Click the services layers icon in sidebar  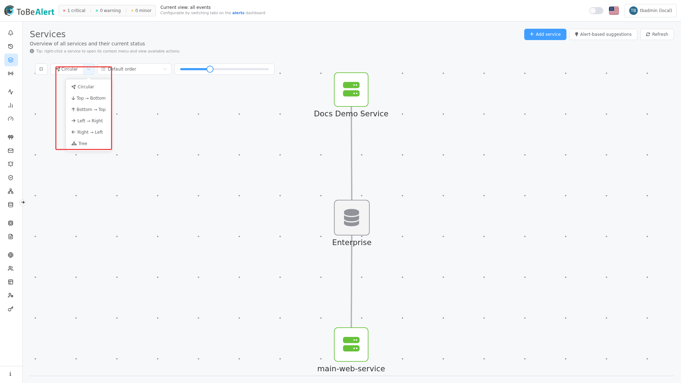(11, 60)
